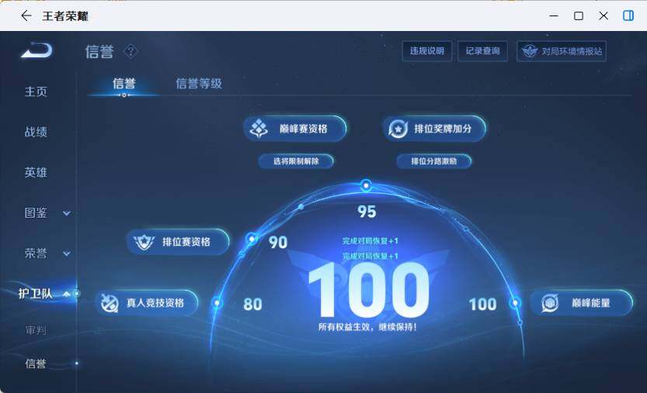The width and height of the screenshot is (647, 393).
Task: Click the right-side arc node beside 100
Action: 515,303
